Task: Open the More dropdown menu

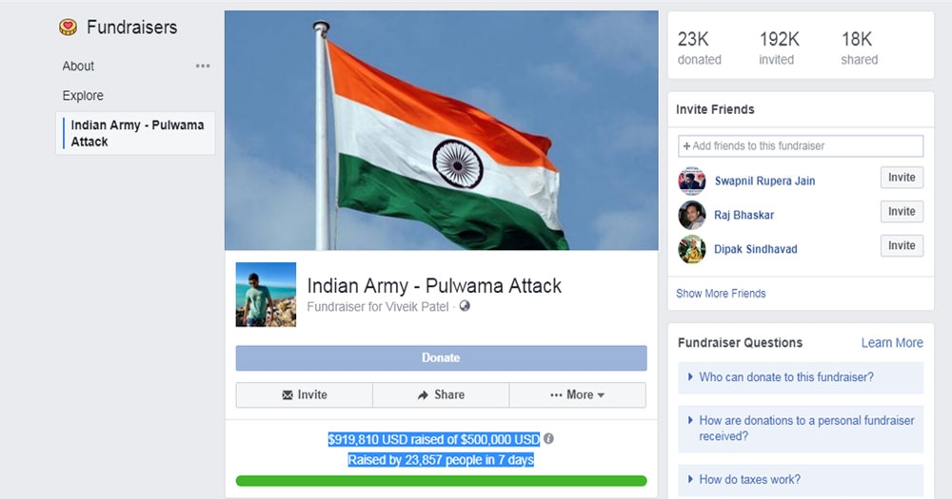Action: click(578, 394)
